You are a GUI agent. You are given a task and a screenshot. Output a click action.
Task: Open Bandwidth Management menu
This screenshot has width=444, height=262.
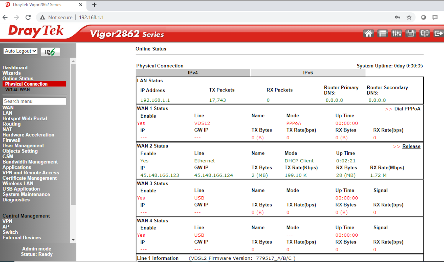tap(30, 162)
